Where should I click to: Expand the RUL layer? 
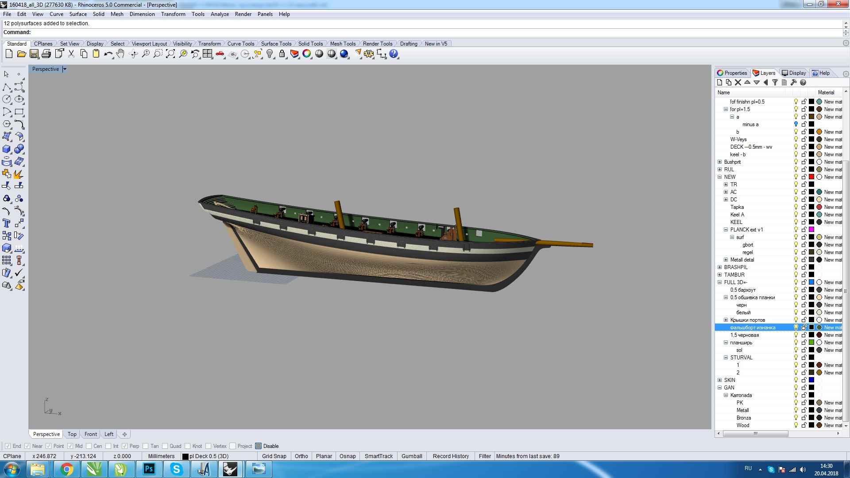coord(719,170)
